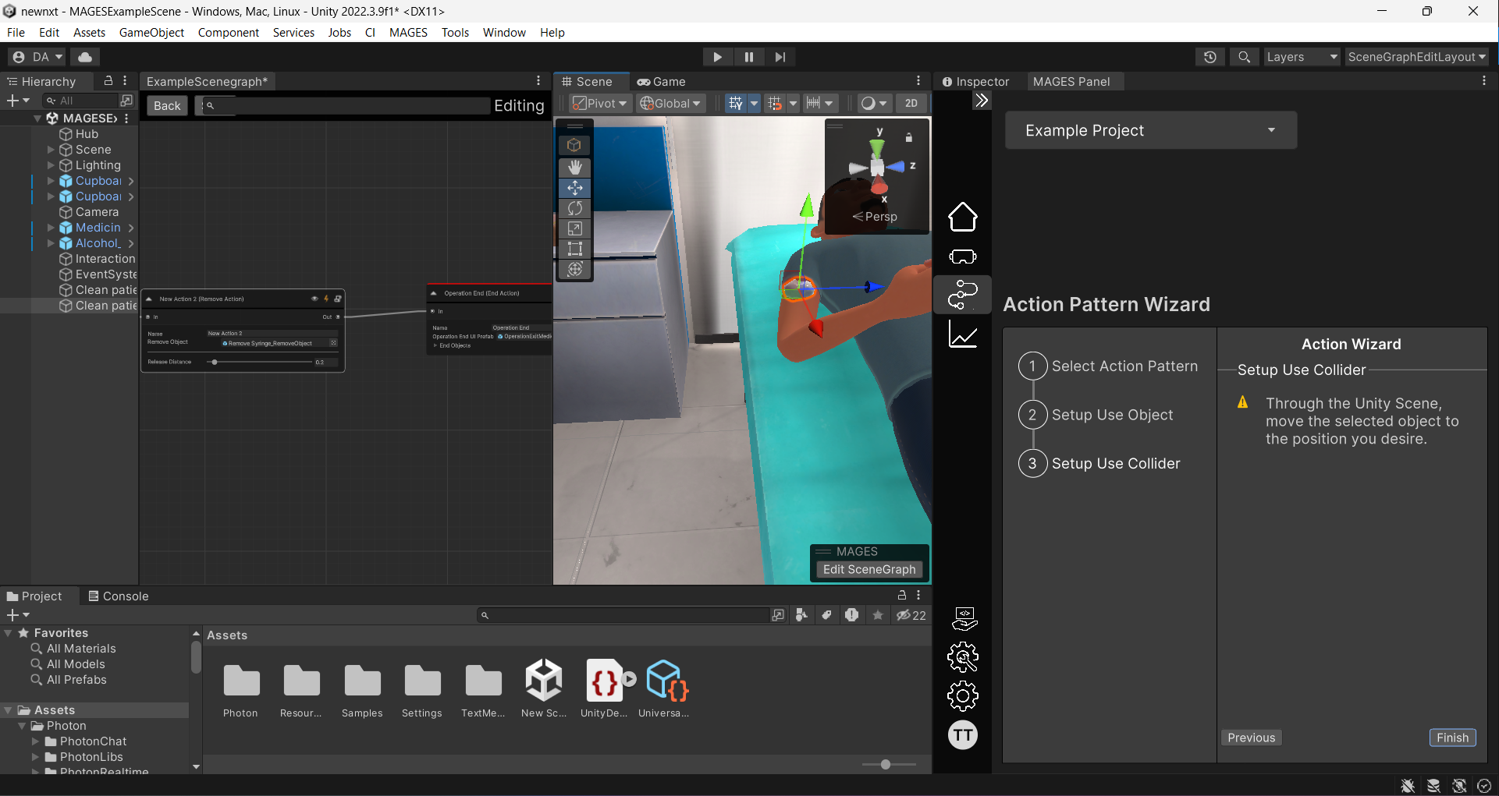The width and height of the screenshot is (1499, 796).
Task: Open the SceneGraphEditLayout layout dropdown
Action: tap(1416, 57)
